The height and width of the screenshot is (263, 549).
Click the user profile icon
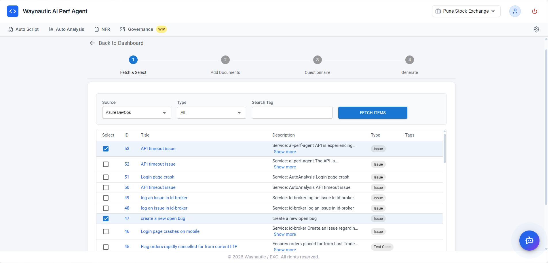(x=515, y=11)
